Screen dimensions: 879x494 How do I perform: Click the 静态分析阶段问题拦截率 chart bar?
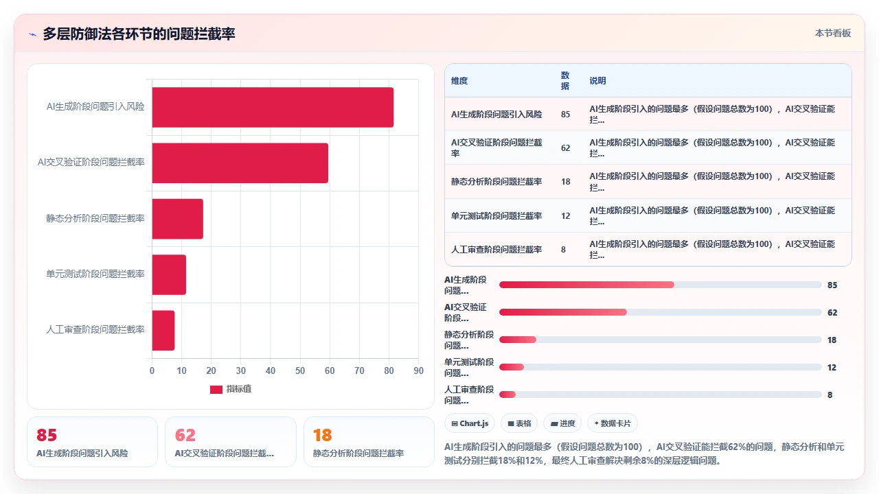click(x=178, y=219)
